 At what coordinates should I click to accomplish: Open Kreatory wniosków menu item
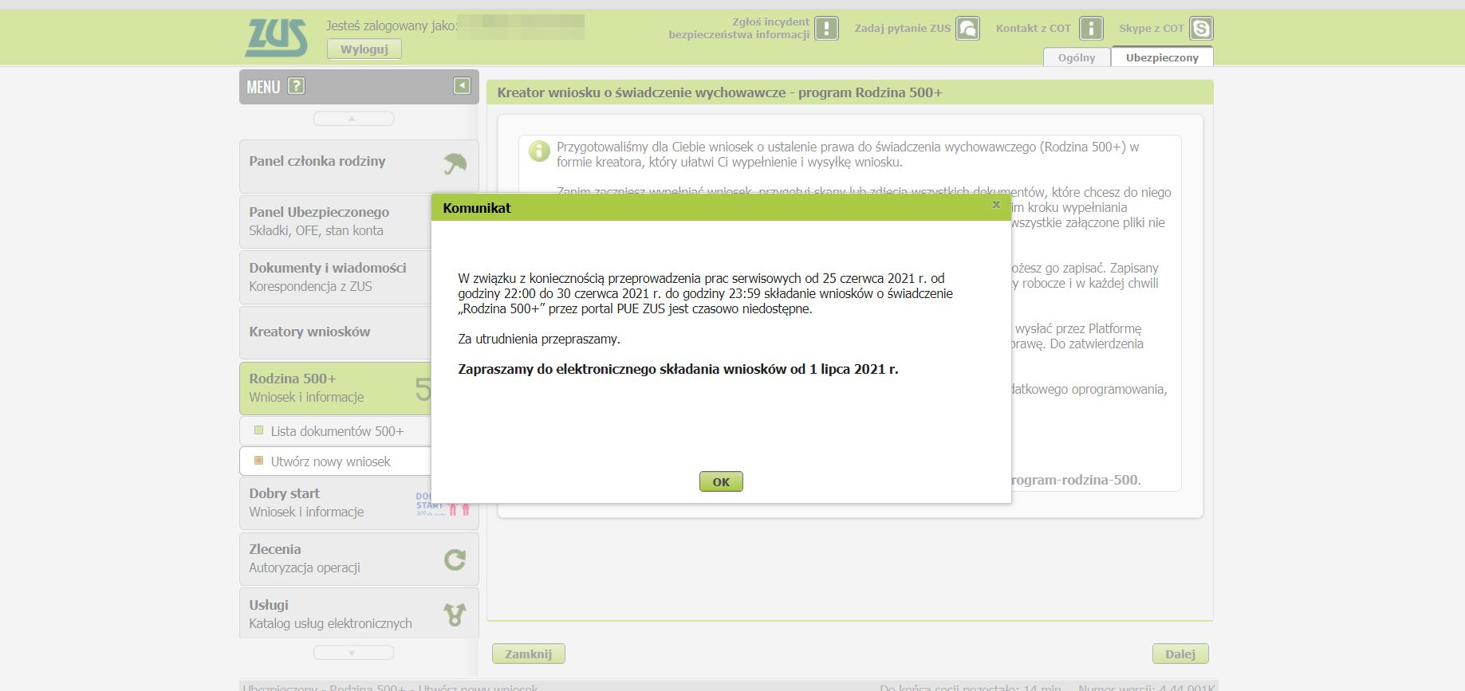pos(335,332)
